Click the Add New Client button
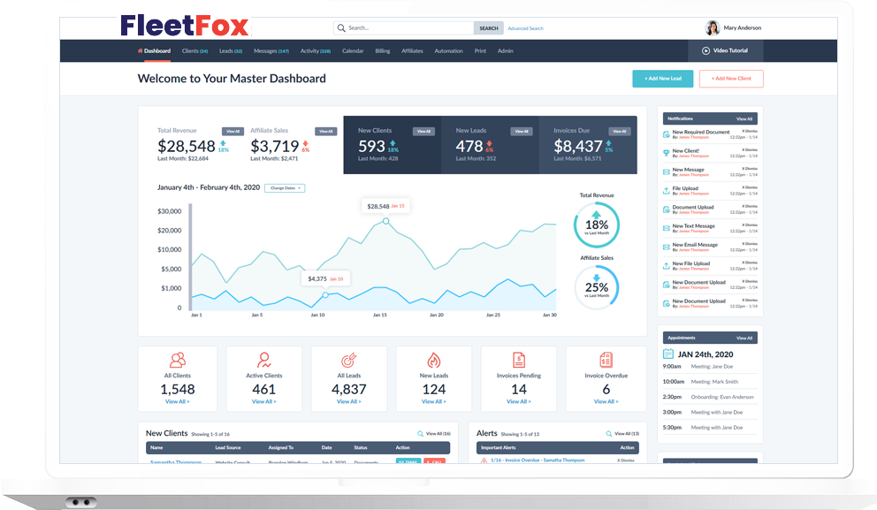Viewport: 877px width, 510px height. coord(731,79)
